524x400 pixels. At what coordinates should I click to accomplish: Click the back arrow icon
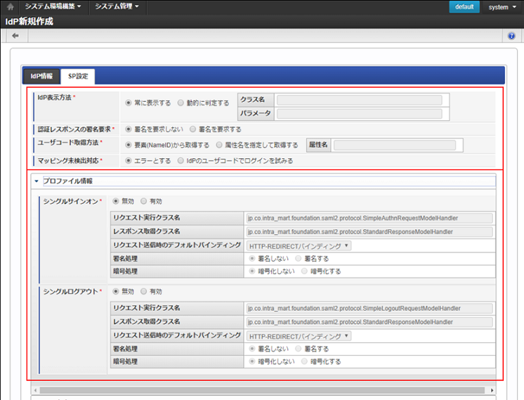[15, 36]
